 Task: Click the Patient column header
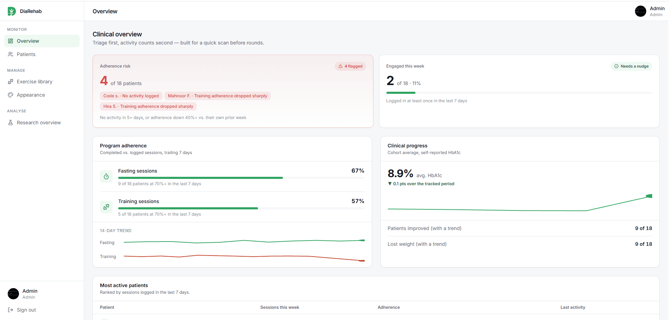coord(107,307)
